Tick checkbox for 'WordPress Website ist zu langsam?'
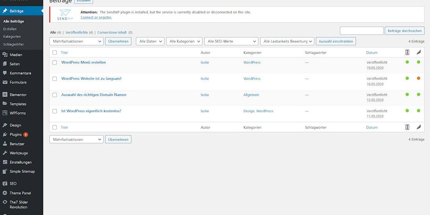430x215 pixels. click(55, 79)
